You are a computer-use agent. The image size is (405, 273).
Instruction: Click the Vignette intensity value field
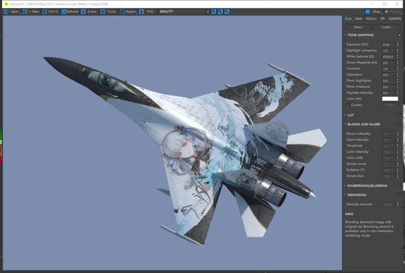(x=389, y=92)
